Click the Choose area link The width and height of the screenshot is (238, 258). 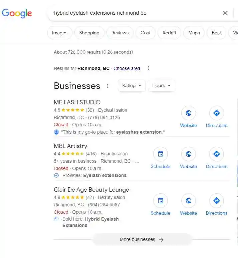coord(127,68)
